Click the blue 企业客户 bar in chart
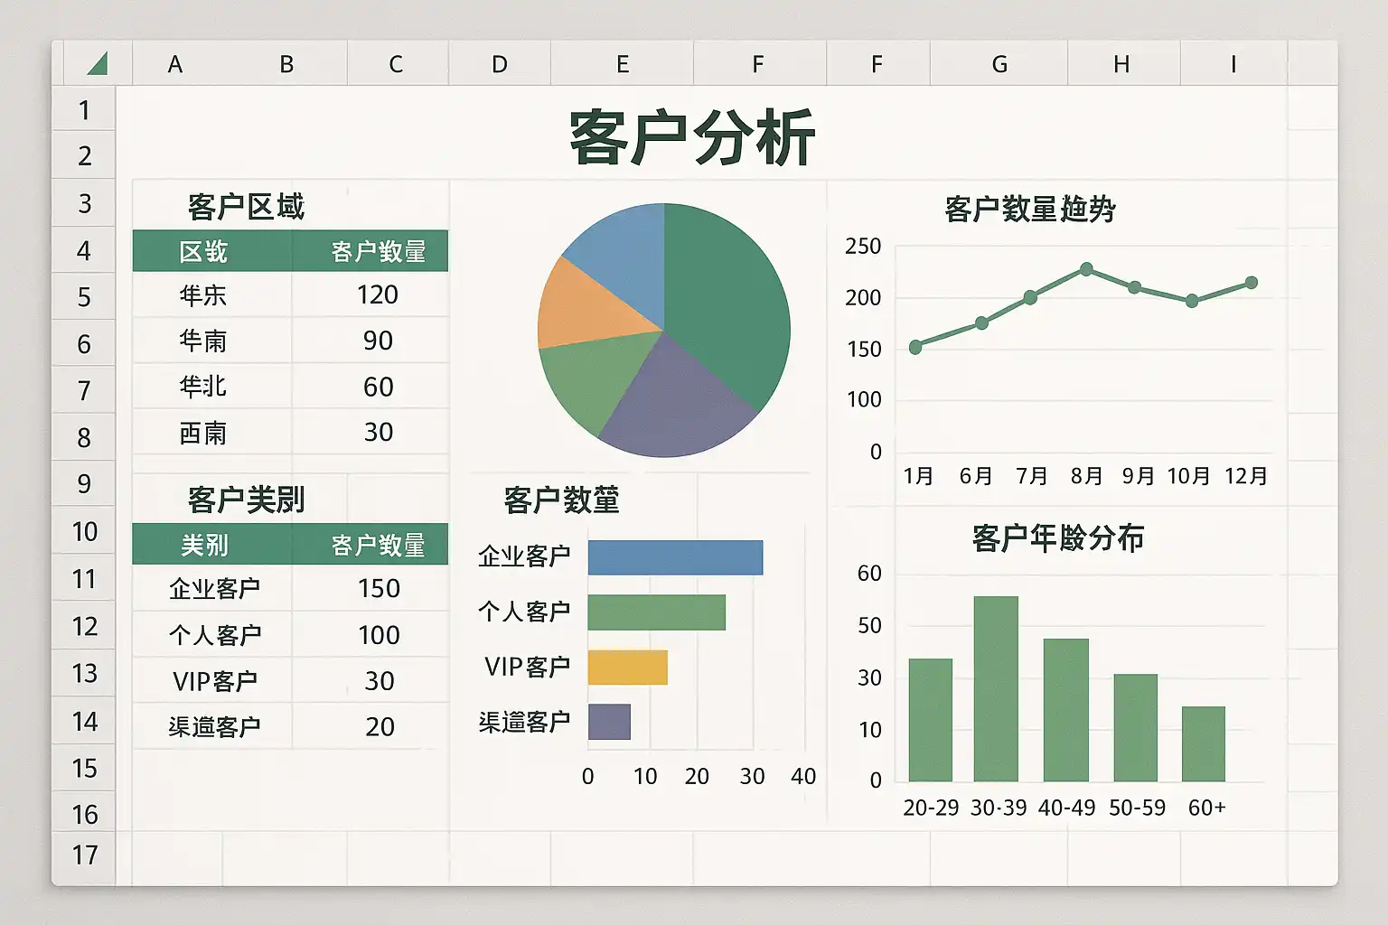Viewport: 1388px width, 925px height. tap(675, 557)
